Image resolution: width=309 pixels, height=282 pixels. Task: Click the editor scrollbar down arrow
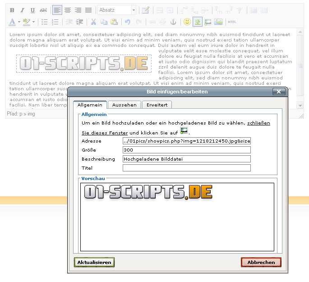point(300,106)
